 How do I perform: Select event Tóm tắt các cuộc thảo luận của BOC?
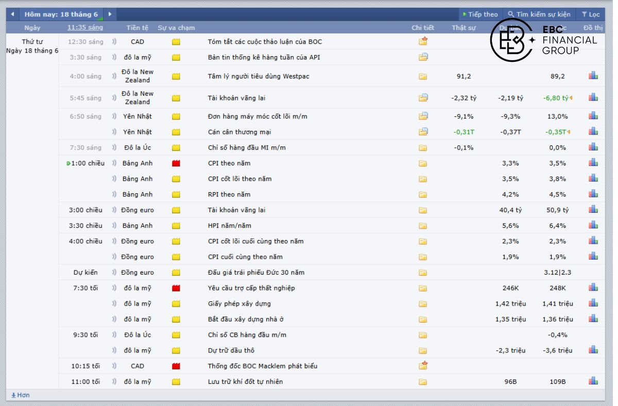(265, 42)
